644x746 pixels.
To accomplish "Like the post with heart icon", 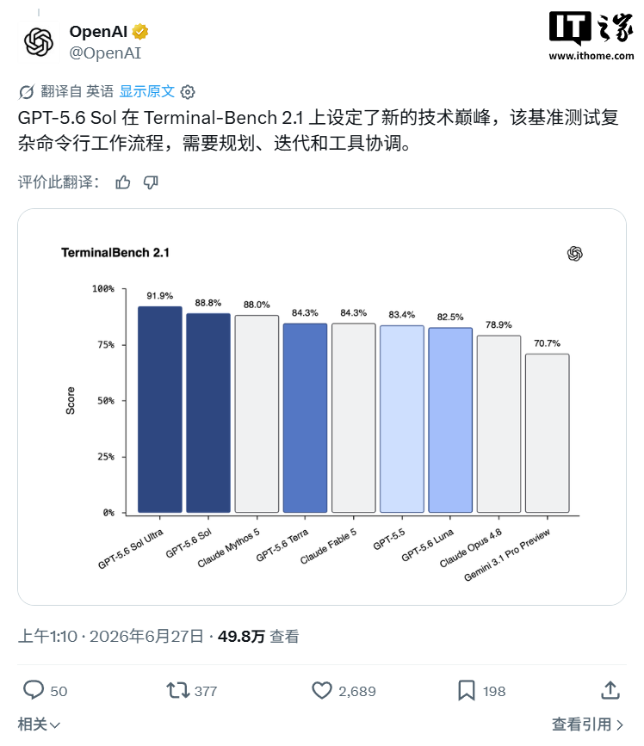I will [322, 690].
